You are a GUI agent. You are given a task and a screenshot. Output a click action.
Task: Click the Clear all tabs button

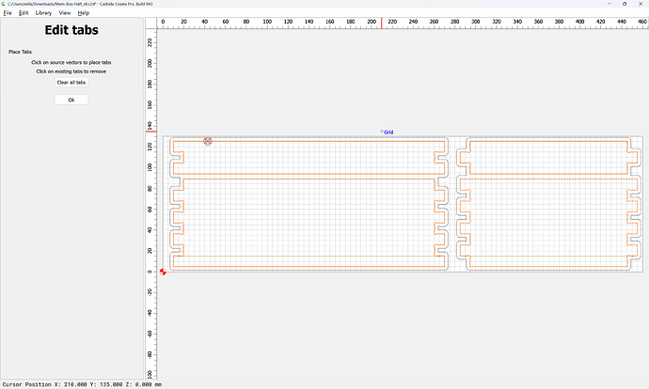(71, 83)
